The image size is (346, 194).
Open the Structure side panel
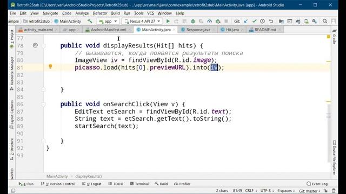tap(12, 149)
